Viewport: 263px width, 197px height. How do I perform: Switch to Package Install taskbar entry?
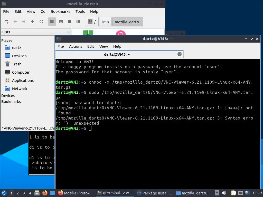pos(154,193)
